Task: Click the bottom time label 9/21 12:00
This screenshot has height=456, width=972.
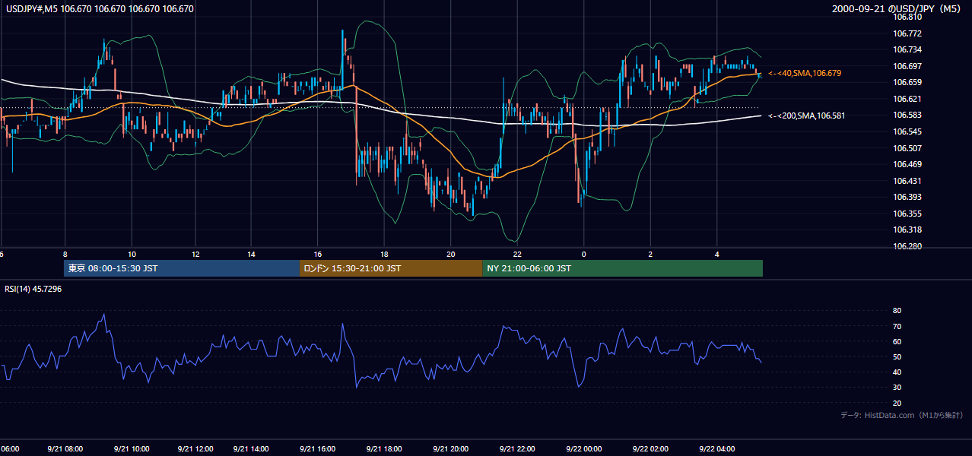Action: [x=195, y=449]
